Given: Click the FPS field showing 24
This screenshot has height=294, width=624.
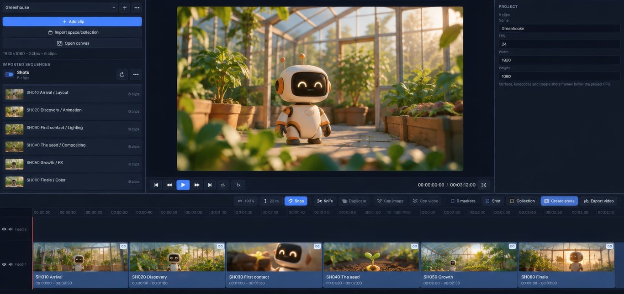Looking at the screenshot, I should (559, 44).
